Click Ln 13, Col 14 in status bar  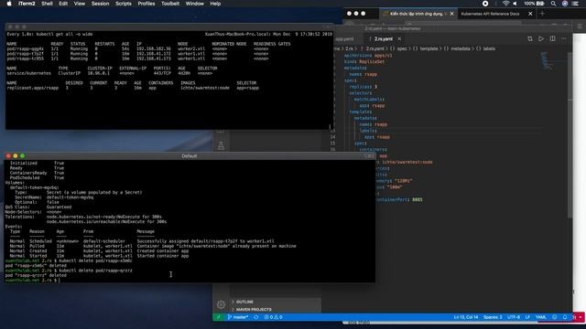click(x=466, y=317)
